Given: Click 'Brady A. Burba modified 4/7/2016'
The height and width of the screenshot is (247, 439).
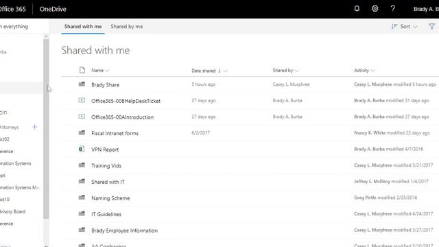Looking at the screenshot, I should point(389,149).
